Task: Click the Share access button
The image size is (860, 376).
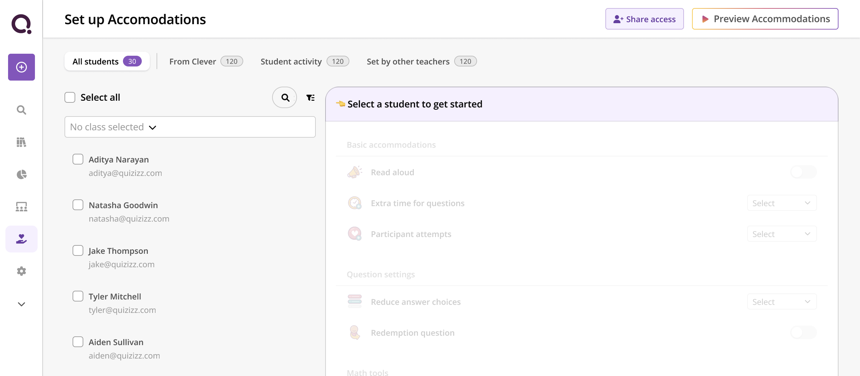Action: click(644, 19)
